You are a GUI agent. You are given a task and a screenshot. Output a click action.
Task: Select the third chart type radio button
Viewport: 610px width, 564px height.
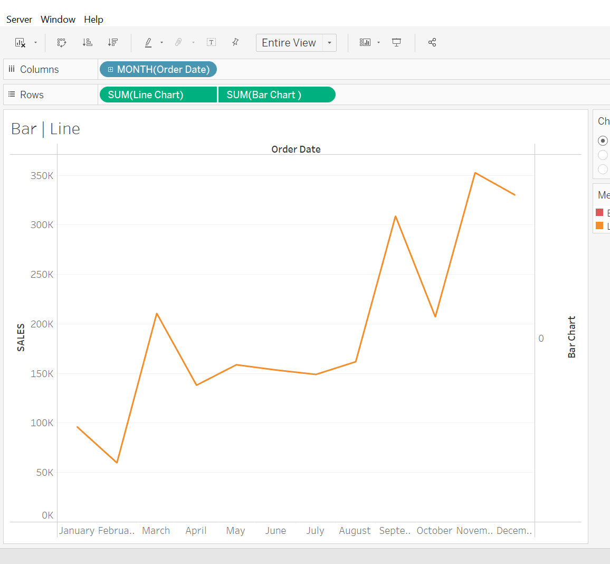coord(603,170)
